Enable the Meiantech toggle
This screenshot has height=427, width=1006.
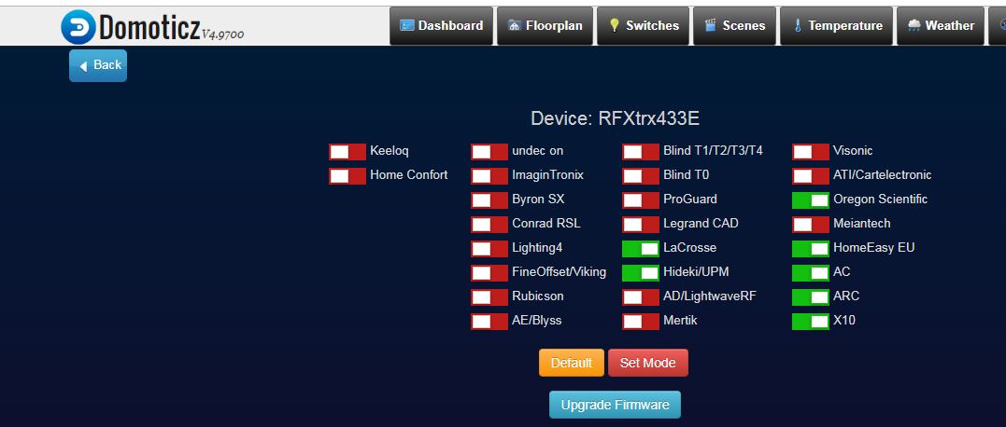point(811,225)
